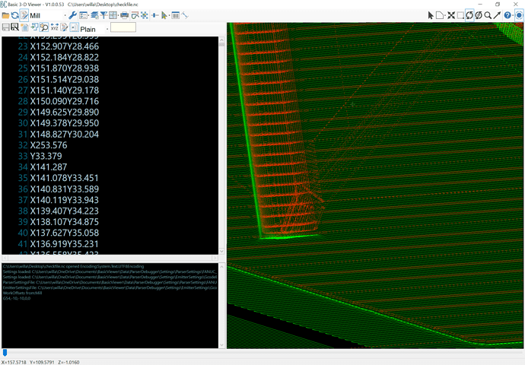525x365 pixels.
Task: Click the dropdown arrow after the grid layout icon
Action: [118, 16]
